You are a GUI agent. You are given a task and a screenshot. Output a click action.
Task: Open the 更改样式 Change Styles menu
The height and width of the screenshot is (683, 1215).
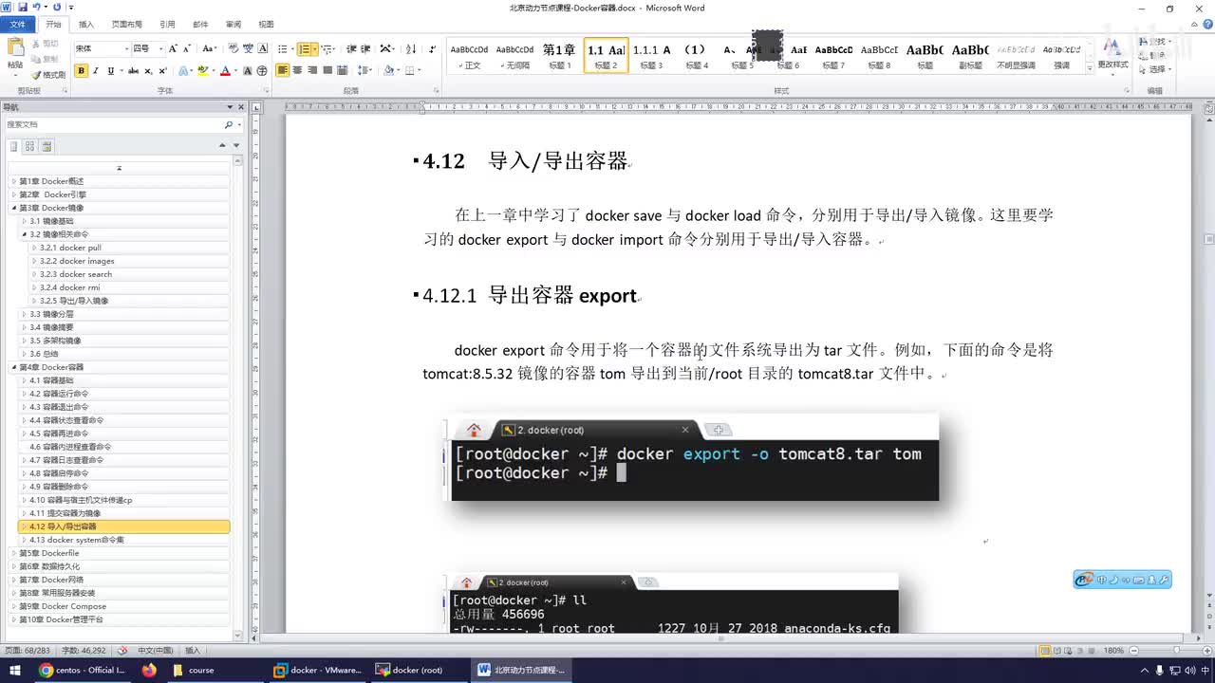click(x=1112, y=55)
